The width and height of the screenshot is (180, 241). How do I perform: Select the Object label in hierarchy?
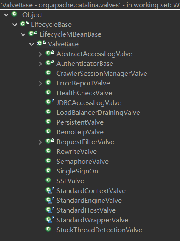[x=33, y=15]
